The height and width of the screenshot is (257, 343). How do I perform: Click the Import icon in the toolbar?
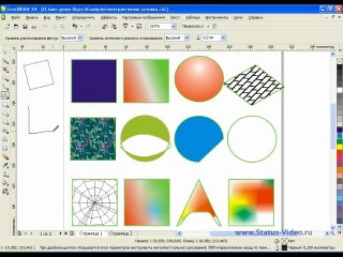(x=104, y=26)
